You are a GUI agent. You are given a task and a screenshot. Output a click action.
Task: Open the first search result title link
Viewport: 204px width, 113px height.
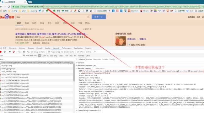(x=52, y=34)
